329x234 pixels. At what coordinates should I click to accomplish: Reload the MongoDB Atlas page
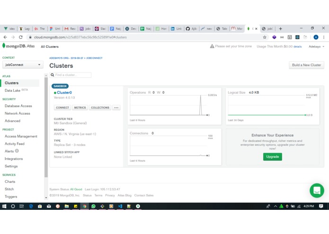coord(20,37)
